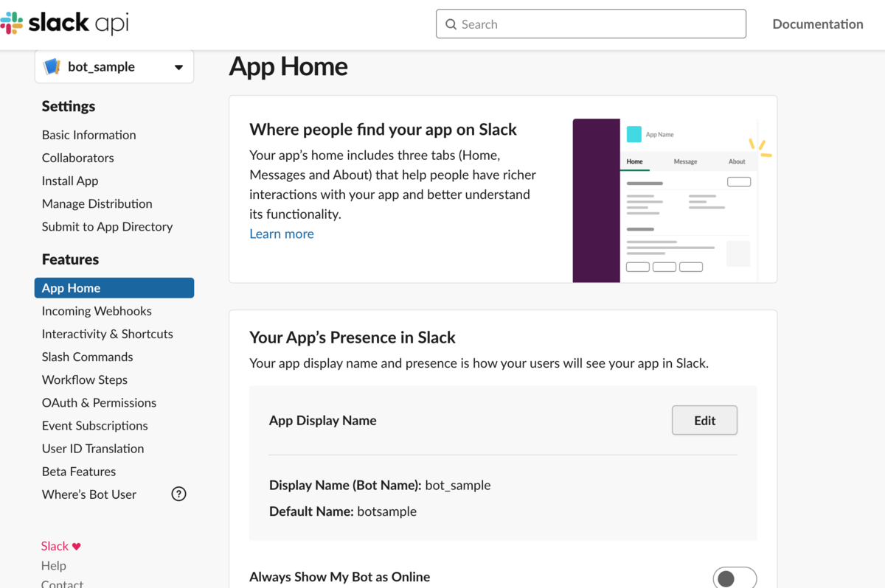Select Beta Features
The width and height of the screenshot is (885, 588).
[78, 471]
